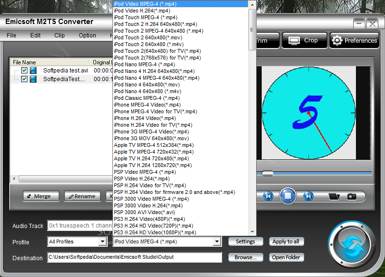Collapse the iPod Video MPEG-4 format dropdown arrow

click(x=217, y=241)
